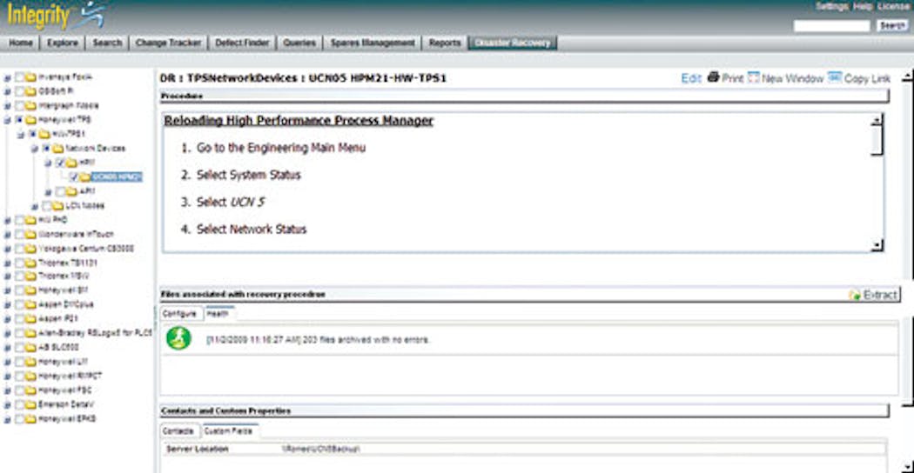This screenshot has width=914, height=473.
Task: Click the Settings link in header
Action: (x=832, y=6)
